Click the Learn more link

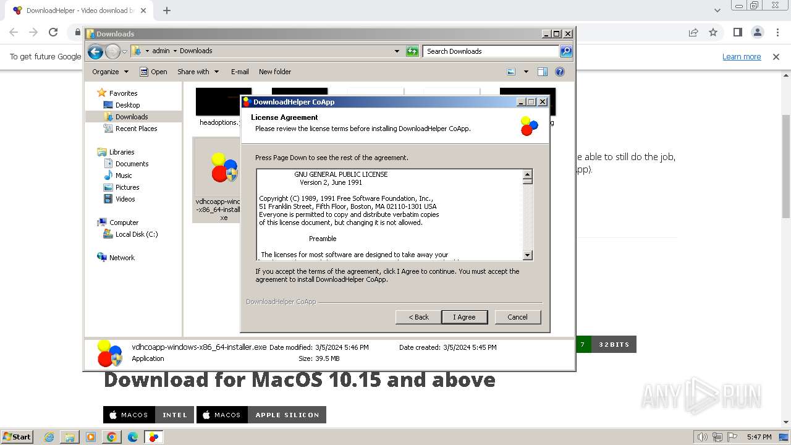pos(742,57)
